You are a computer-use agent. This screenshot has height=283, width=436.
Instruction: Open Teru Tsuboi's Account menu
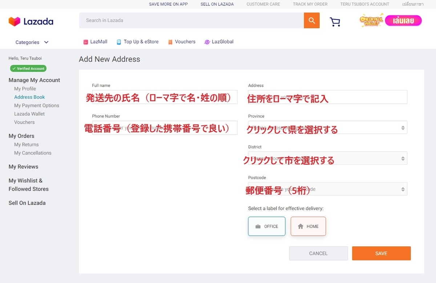(x=365, y=4)
